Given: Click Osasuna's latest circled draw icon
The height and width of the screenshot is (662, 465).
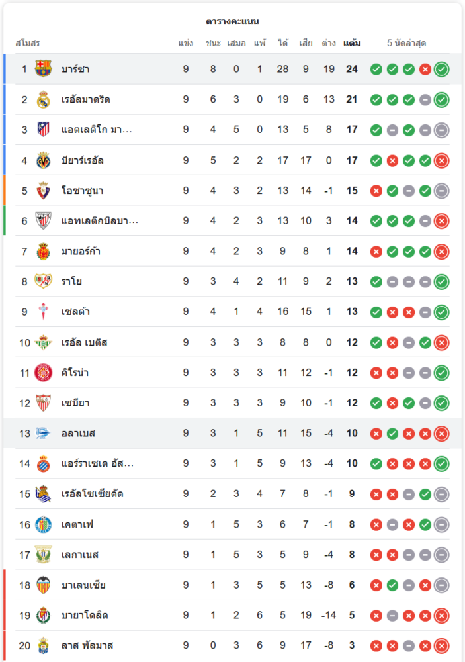Looking at the screenshot, I should pyautogui.click(x=442, y=191).
